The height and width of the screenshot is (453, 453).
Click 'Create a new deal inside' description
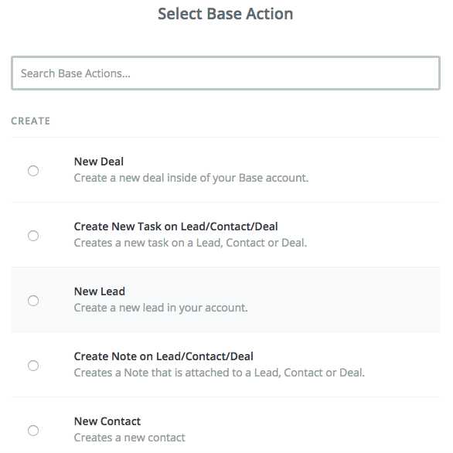point(191,178)
